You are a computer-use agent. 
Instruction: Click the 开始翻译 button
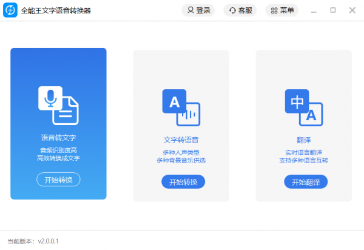point(306,182)
